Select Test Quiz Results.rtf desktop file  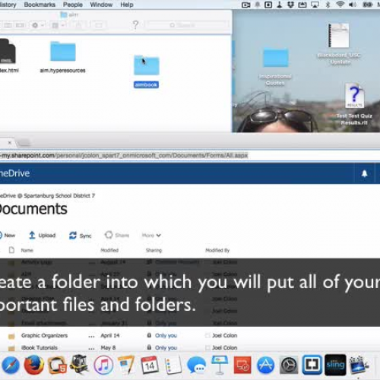(x=354, y=105)
